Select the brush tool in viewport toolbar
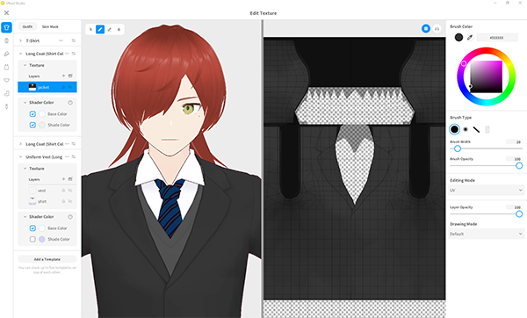The image size is (527, 318). coord(100,30)
